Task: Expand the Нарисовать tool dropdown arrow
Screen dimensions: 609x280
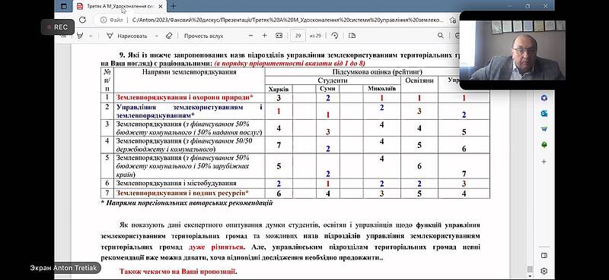Action: tap(157, 36)
